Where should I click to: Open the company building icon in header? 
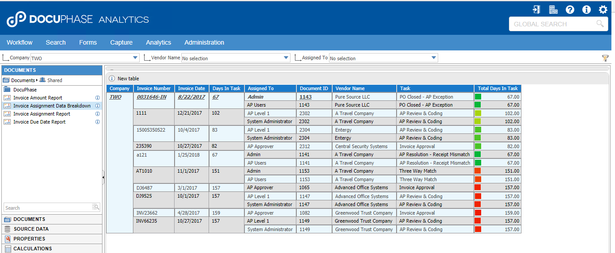[553, 9]
